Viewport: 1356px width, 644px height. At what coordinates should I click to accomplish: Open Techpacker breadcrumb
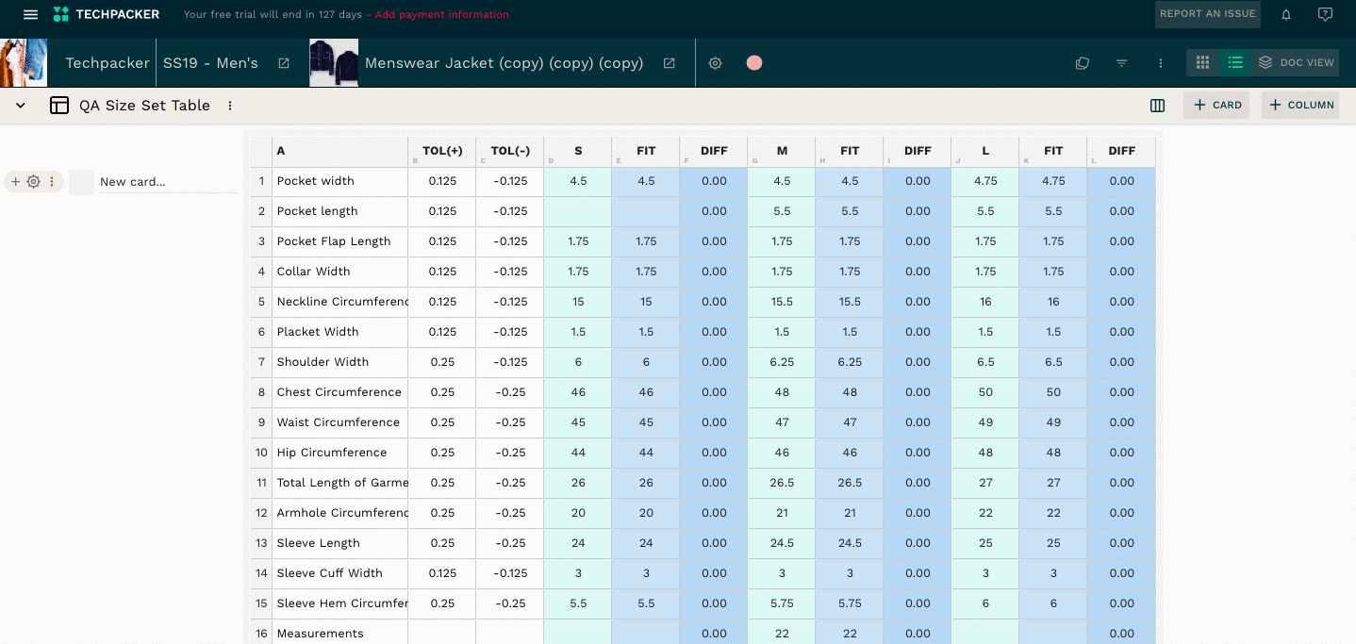(x=107, y=63)
